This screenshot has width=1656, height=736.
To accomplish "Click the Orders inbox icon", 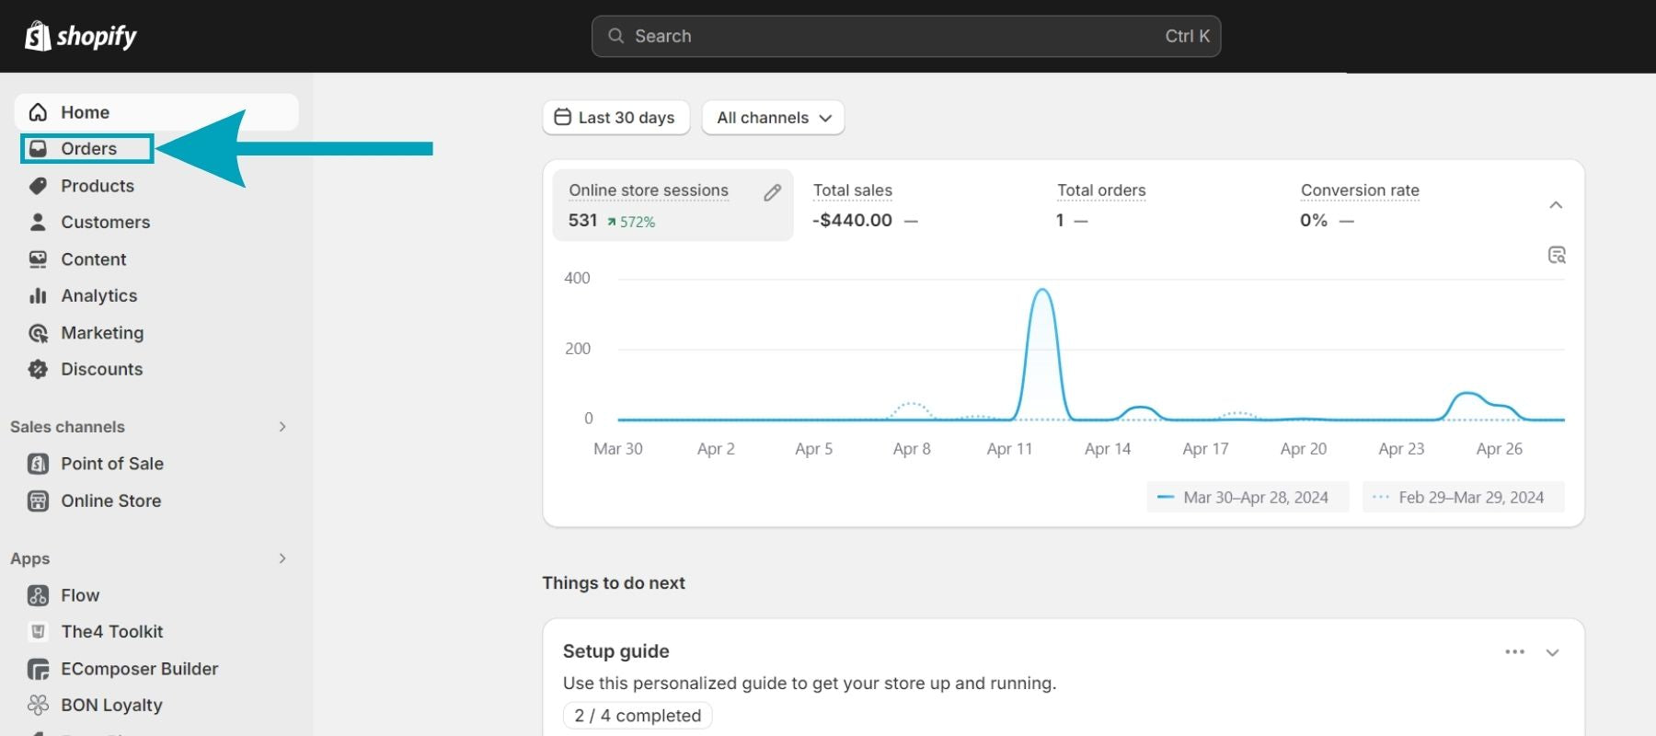I will [38, 149].
